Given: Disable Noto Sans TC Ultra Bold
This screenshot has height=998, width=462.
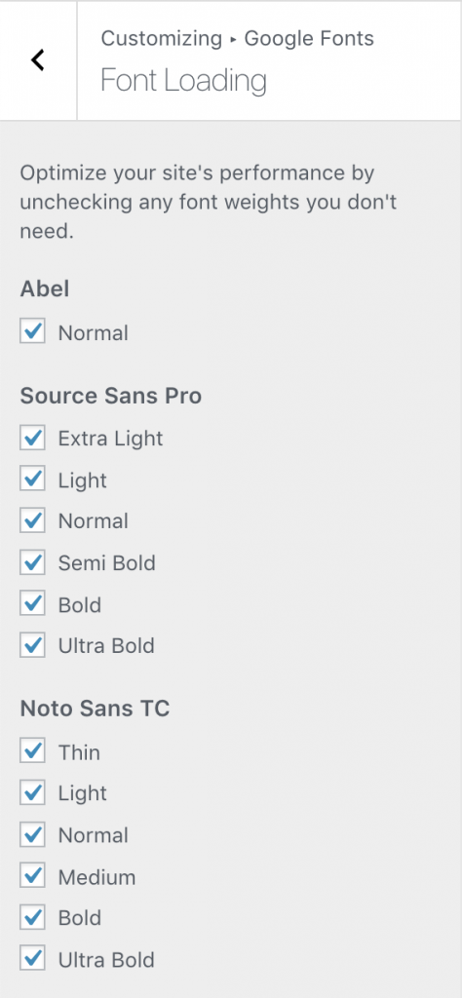Looking at the screenshot, I should pyautogui.click(x=32, y=959).
